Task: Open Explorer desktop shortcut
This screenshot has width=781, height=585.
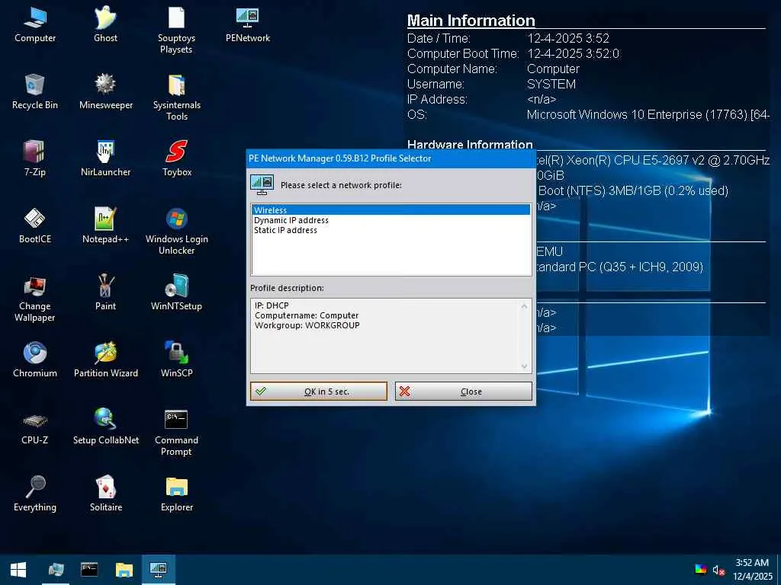Action: click(x=176, y=494)
